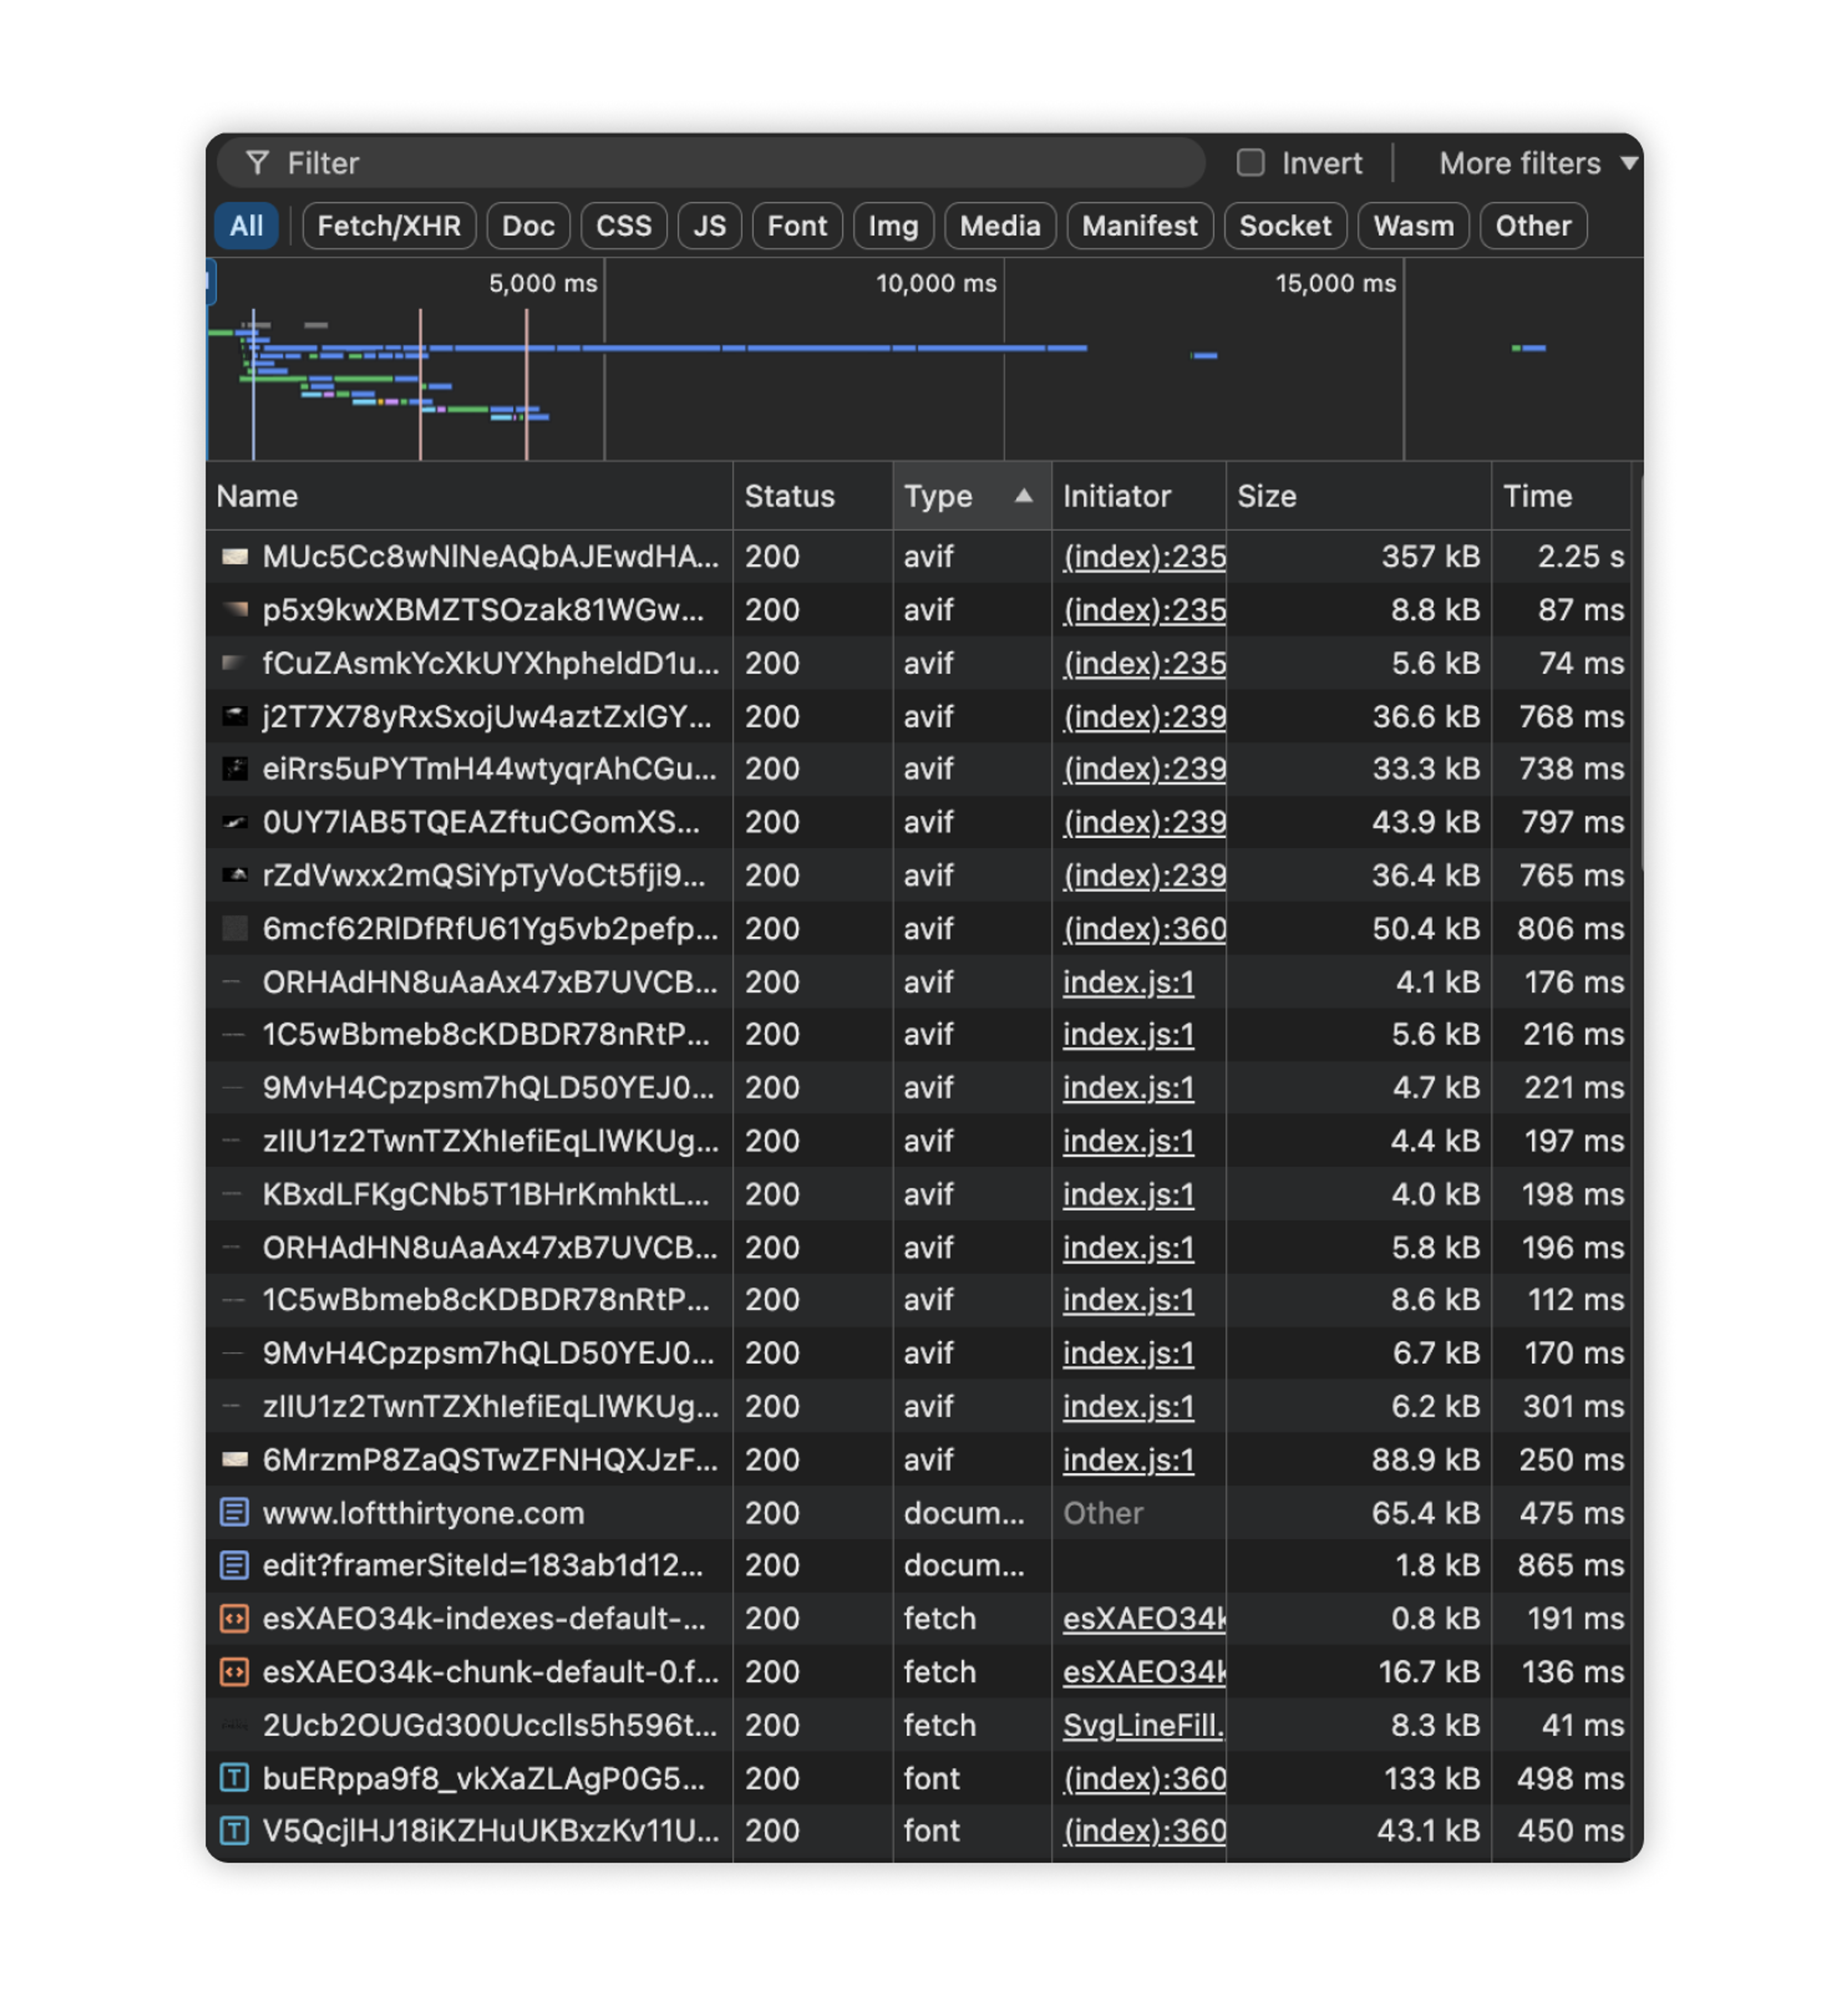Filter requests by Img
This screenshot has height=1992, width=1848.
click(893, 226)
